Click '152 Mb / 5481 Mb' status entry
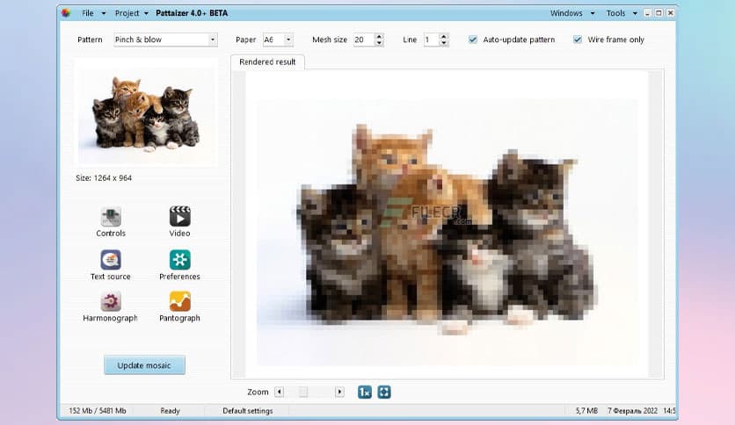Screen dimensions: 735x425 click(x=98, y=410)
